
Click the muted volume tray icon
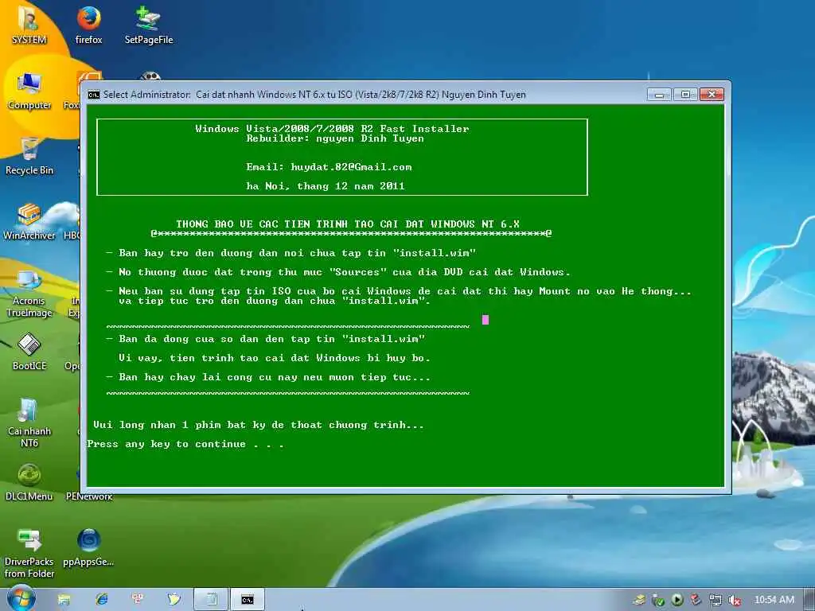click(734, 600)
